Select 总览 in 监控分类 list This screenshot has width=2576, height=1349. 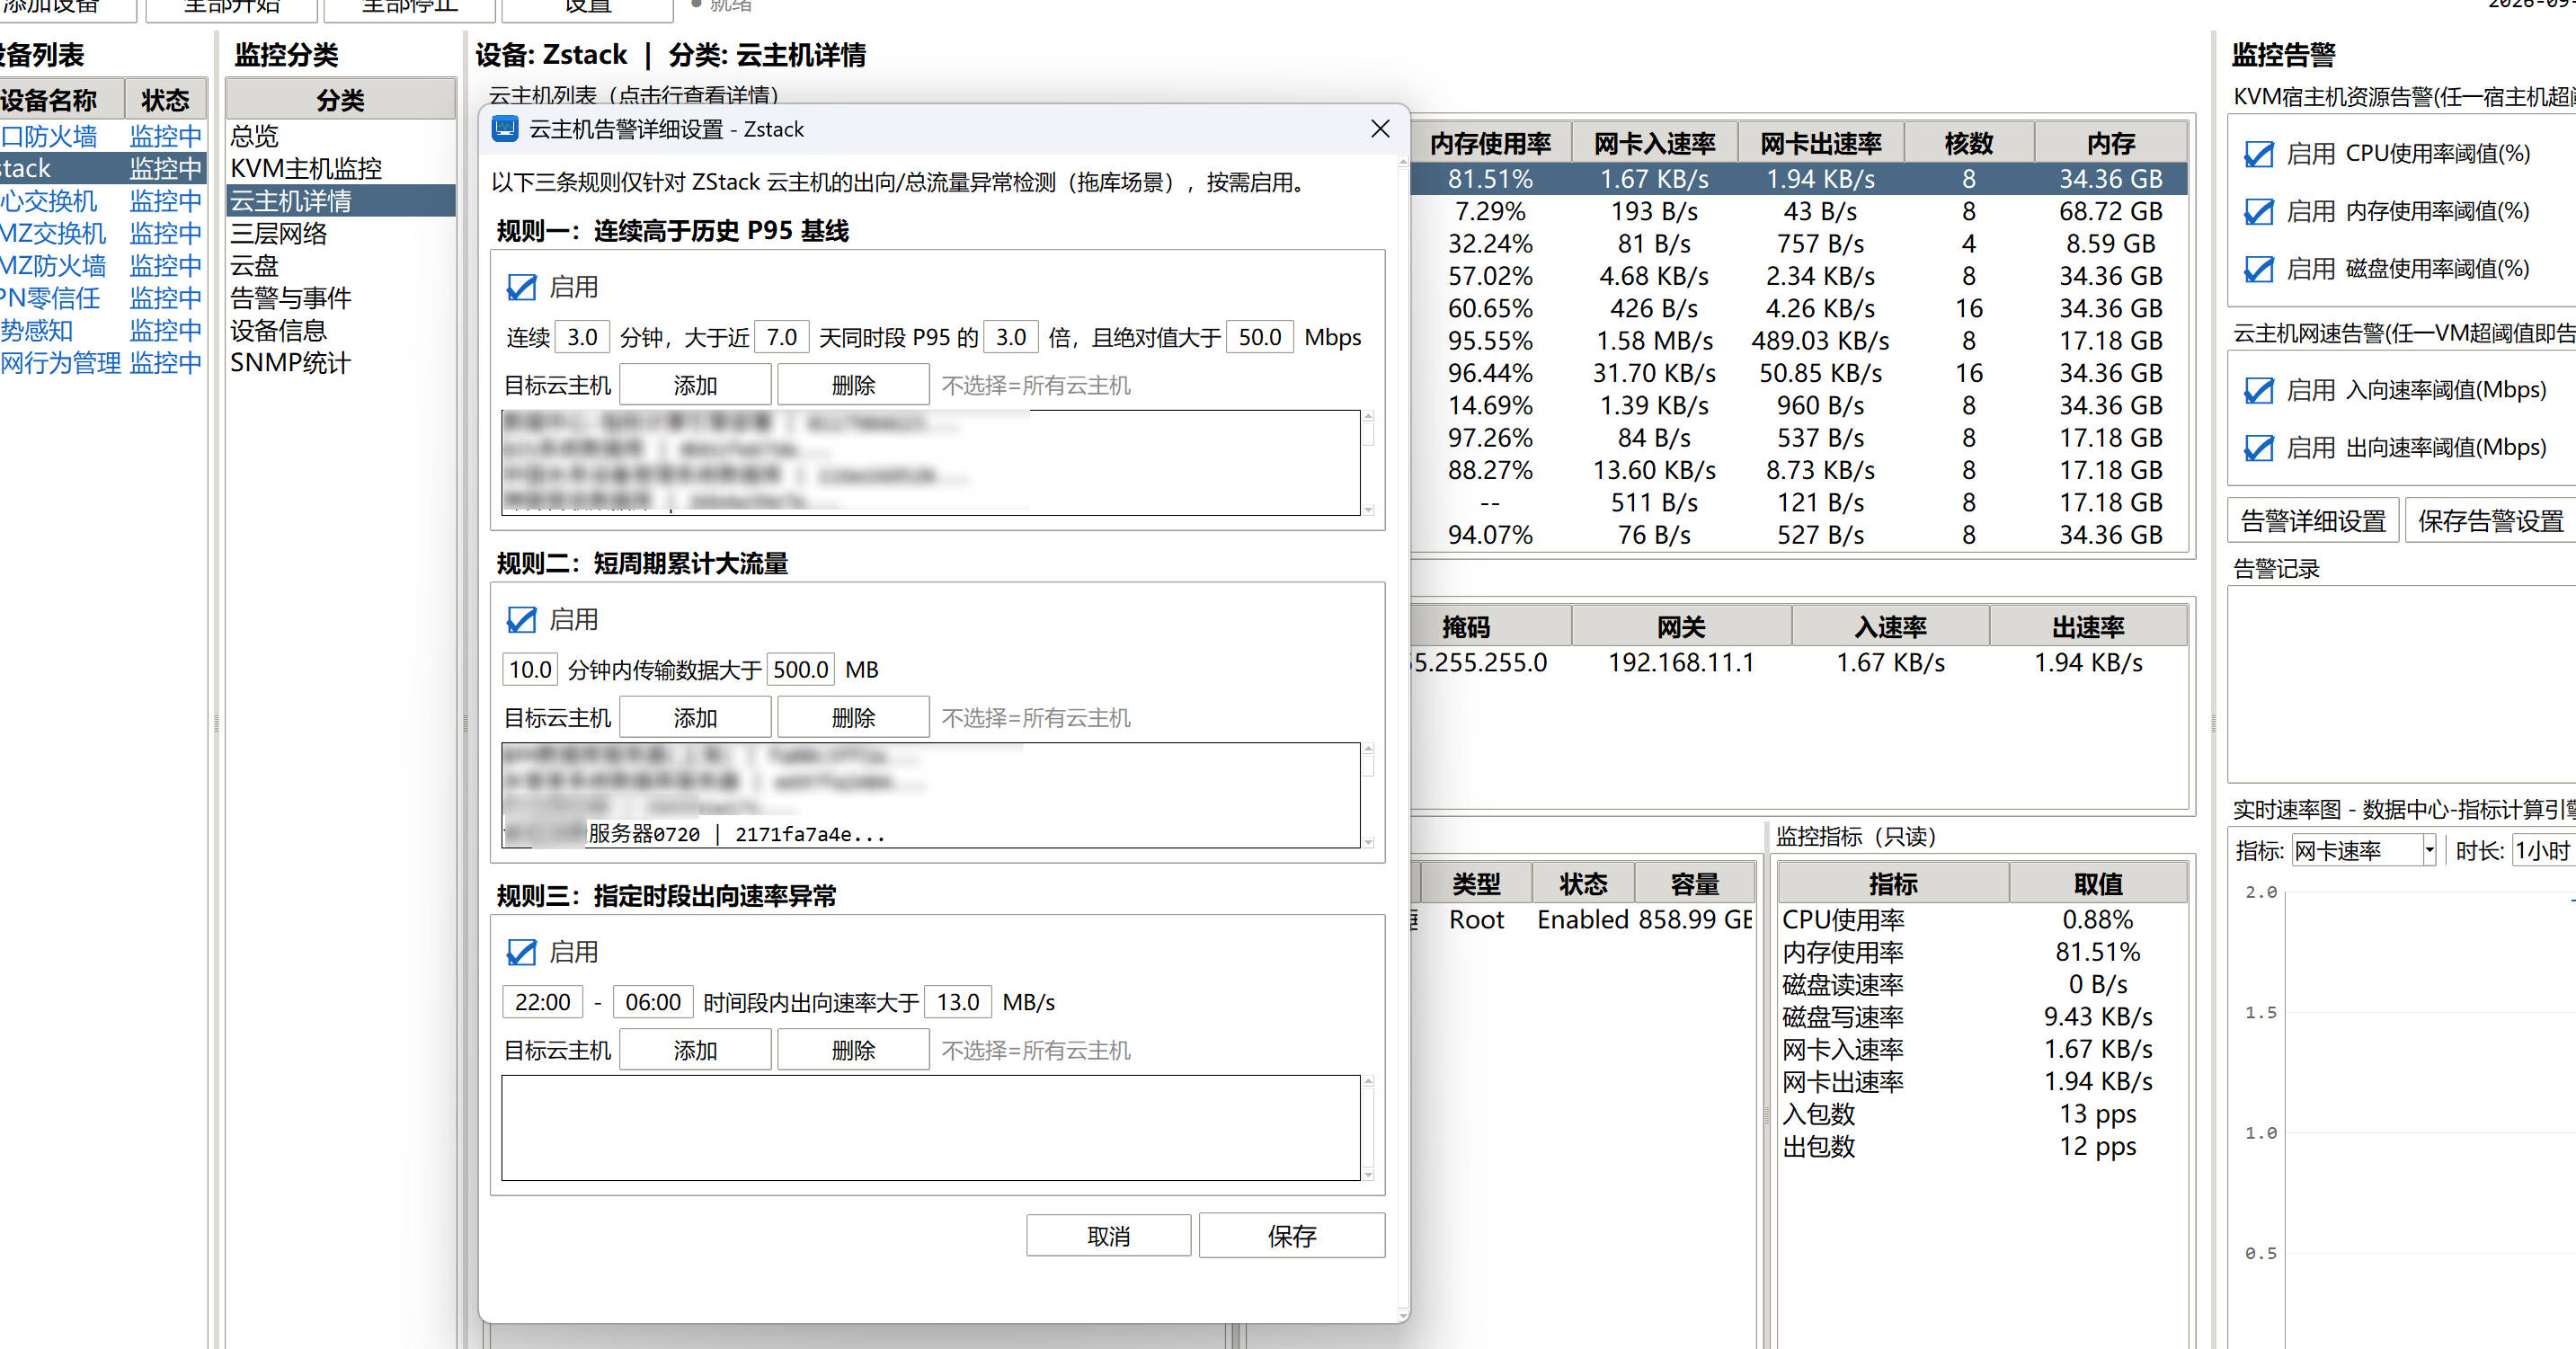pyautogui.click(x=340, y=136)
